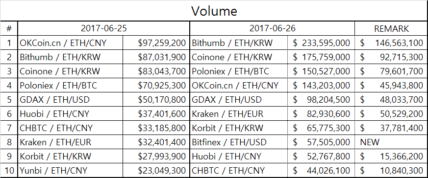Select the Korbit / ETH/KRW cell in row 9
Screen dimensions: 428x178
click(x=71, y=156)
